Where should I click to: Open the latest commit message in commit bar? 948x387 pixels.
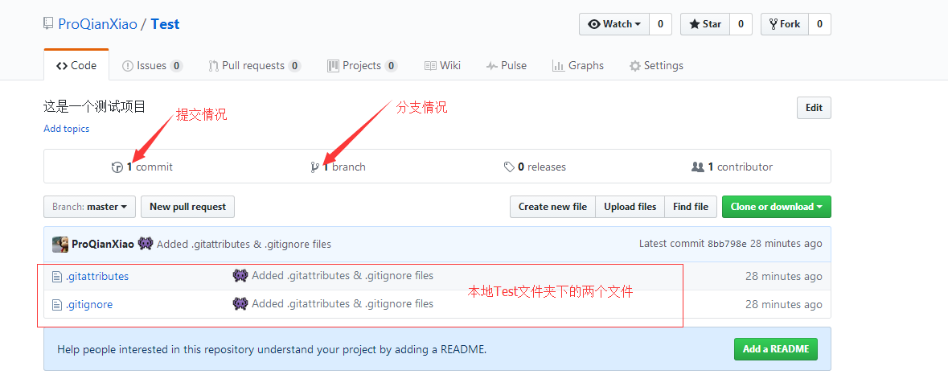244,245
